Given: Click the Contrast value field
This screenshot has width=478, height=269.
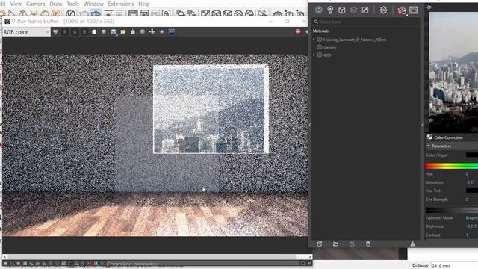Looking at the screenshot, I should pos(471,235).
